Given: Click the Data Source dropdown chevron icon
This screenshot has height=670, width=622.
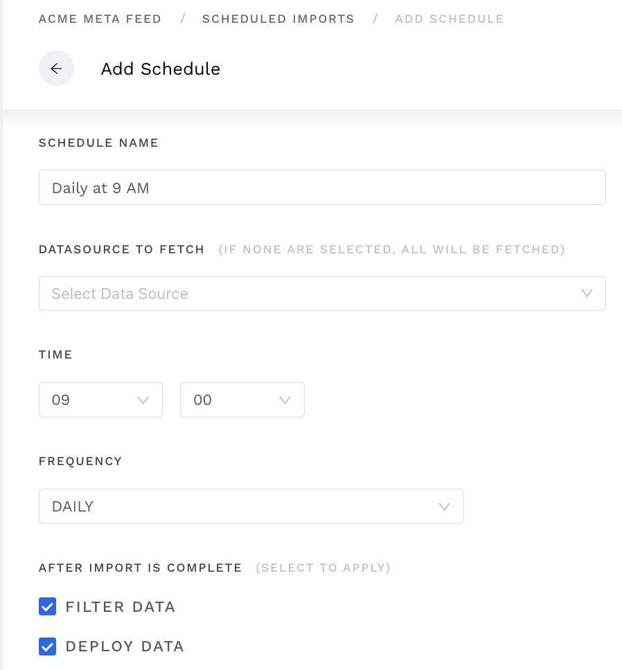Looking at the screenshot, I should tap(587, 293).
